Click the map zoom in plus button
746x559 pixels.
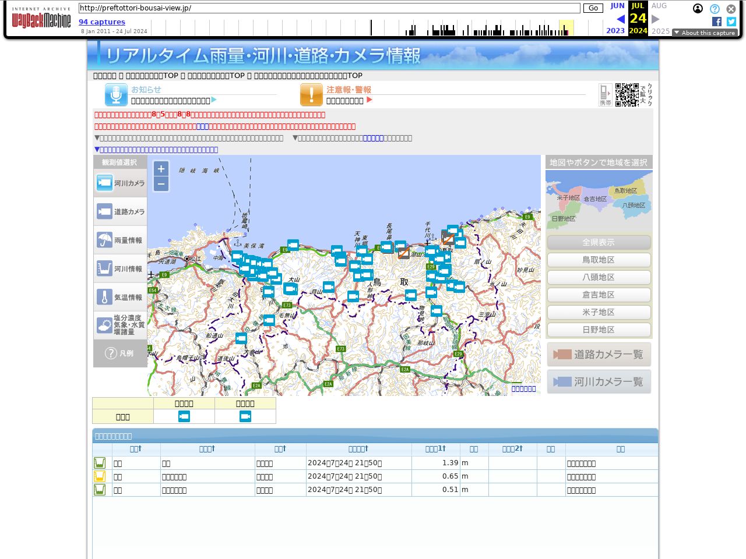point(161,169)
